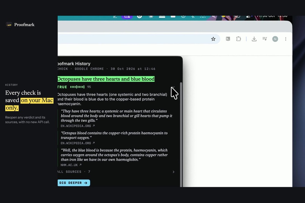Screen dimensions: 305x203
Task: Open the 'N' profile avatar
Action: pyautogui.click(x=275, y=39)
